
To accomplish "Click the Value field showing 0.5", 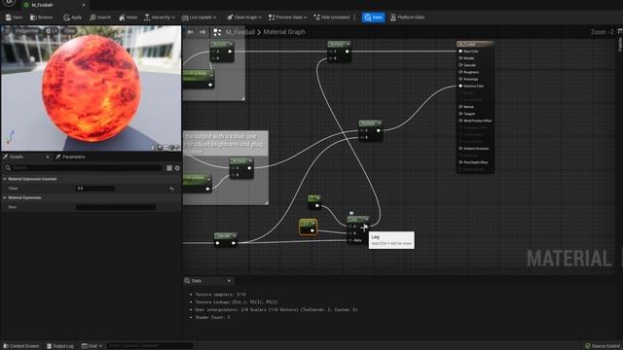I will coord(95,189).
